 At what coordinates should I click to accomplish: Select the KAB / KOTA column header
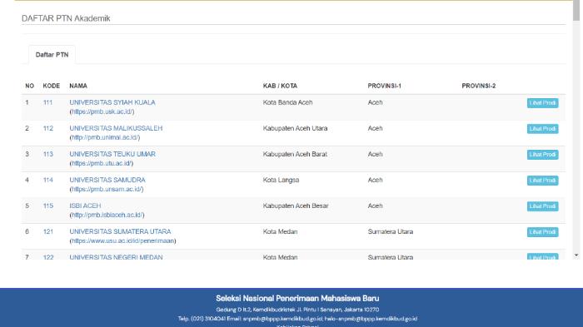[x=280, y=86]
